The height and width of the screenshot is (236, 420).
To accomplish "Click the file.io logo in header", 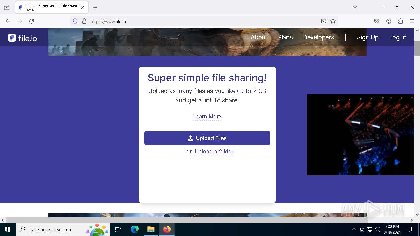I will 22,38.
